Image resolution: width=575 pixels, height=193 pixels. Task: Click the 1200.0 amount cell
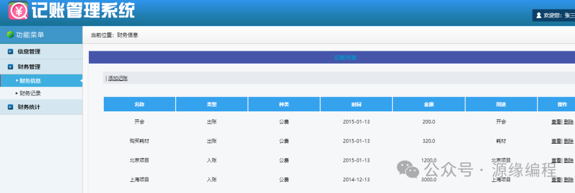pyautogui.click(x=429, y=160)
